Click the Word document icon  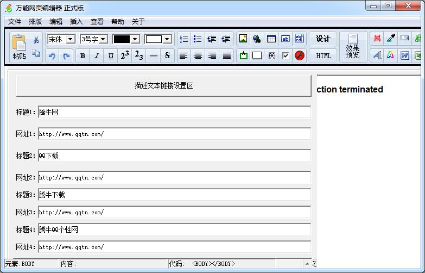(404, 55)
